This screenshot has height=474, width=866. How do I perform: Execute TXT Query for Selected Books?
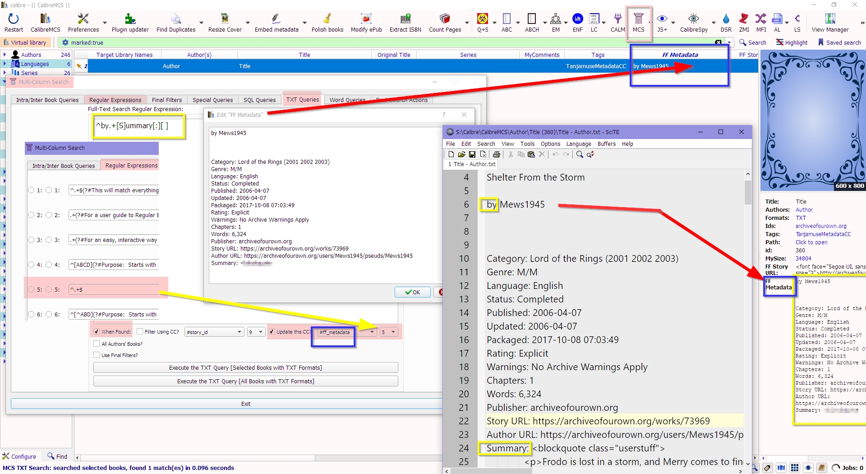pos(245,368)
